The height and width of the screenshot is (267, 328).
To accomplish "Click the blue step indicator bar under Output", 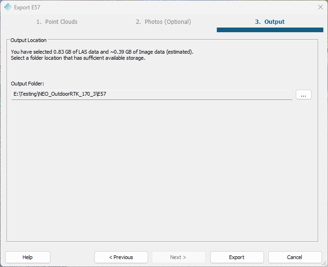I will [x=270, y=30].
